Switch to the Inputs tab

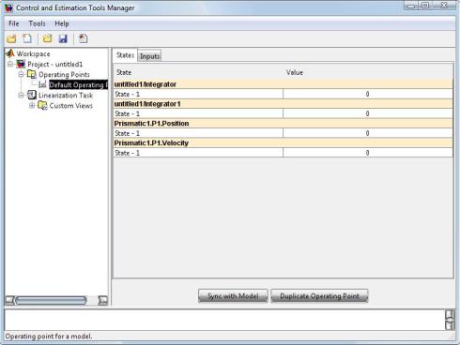149,56
